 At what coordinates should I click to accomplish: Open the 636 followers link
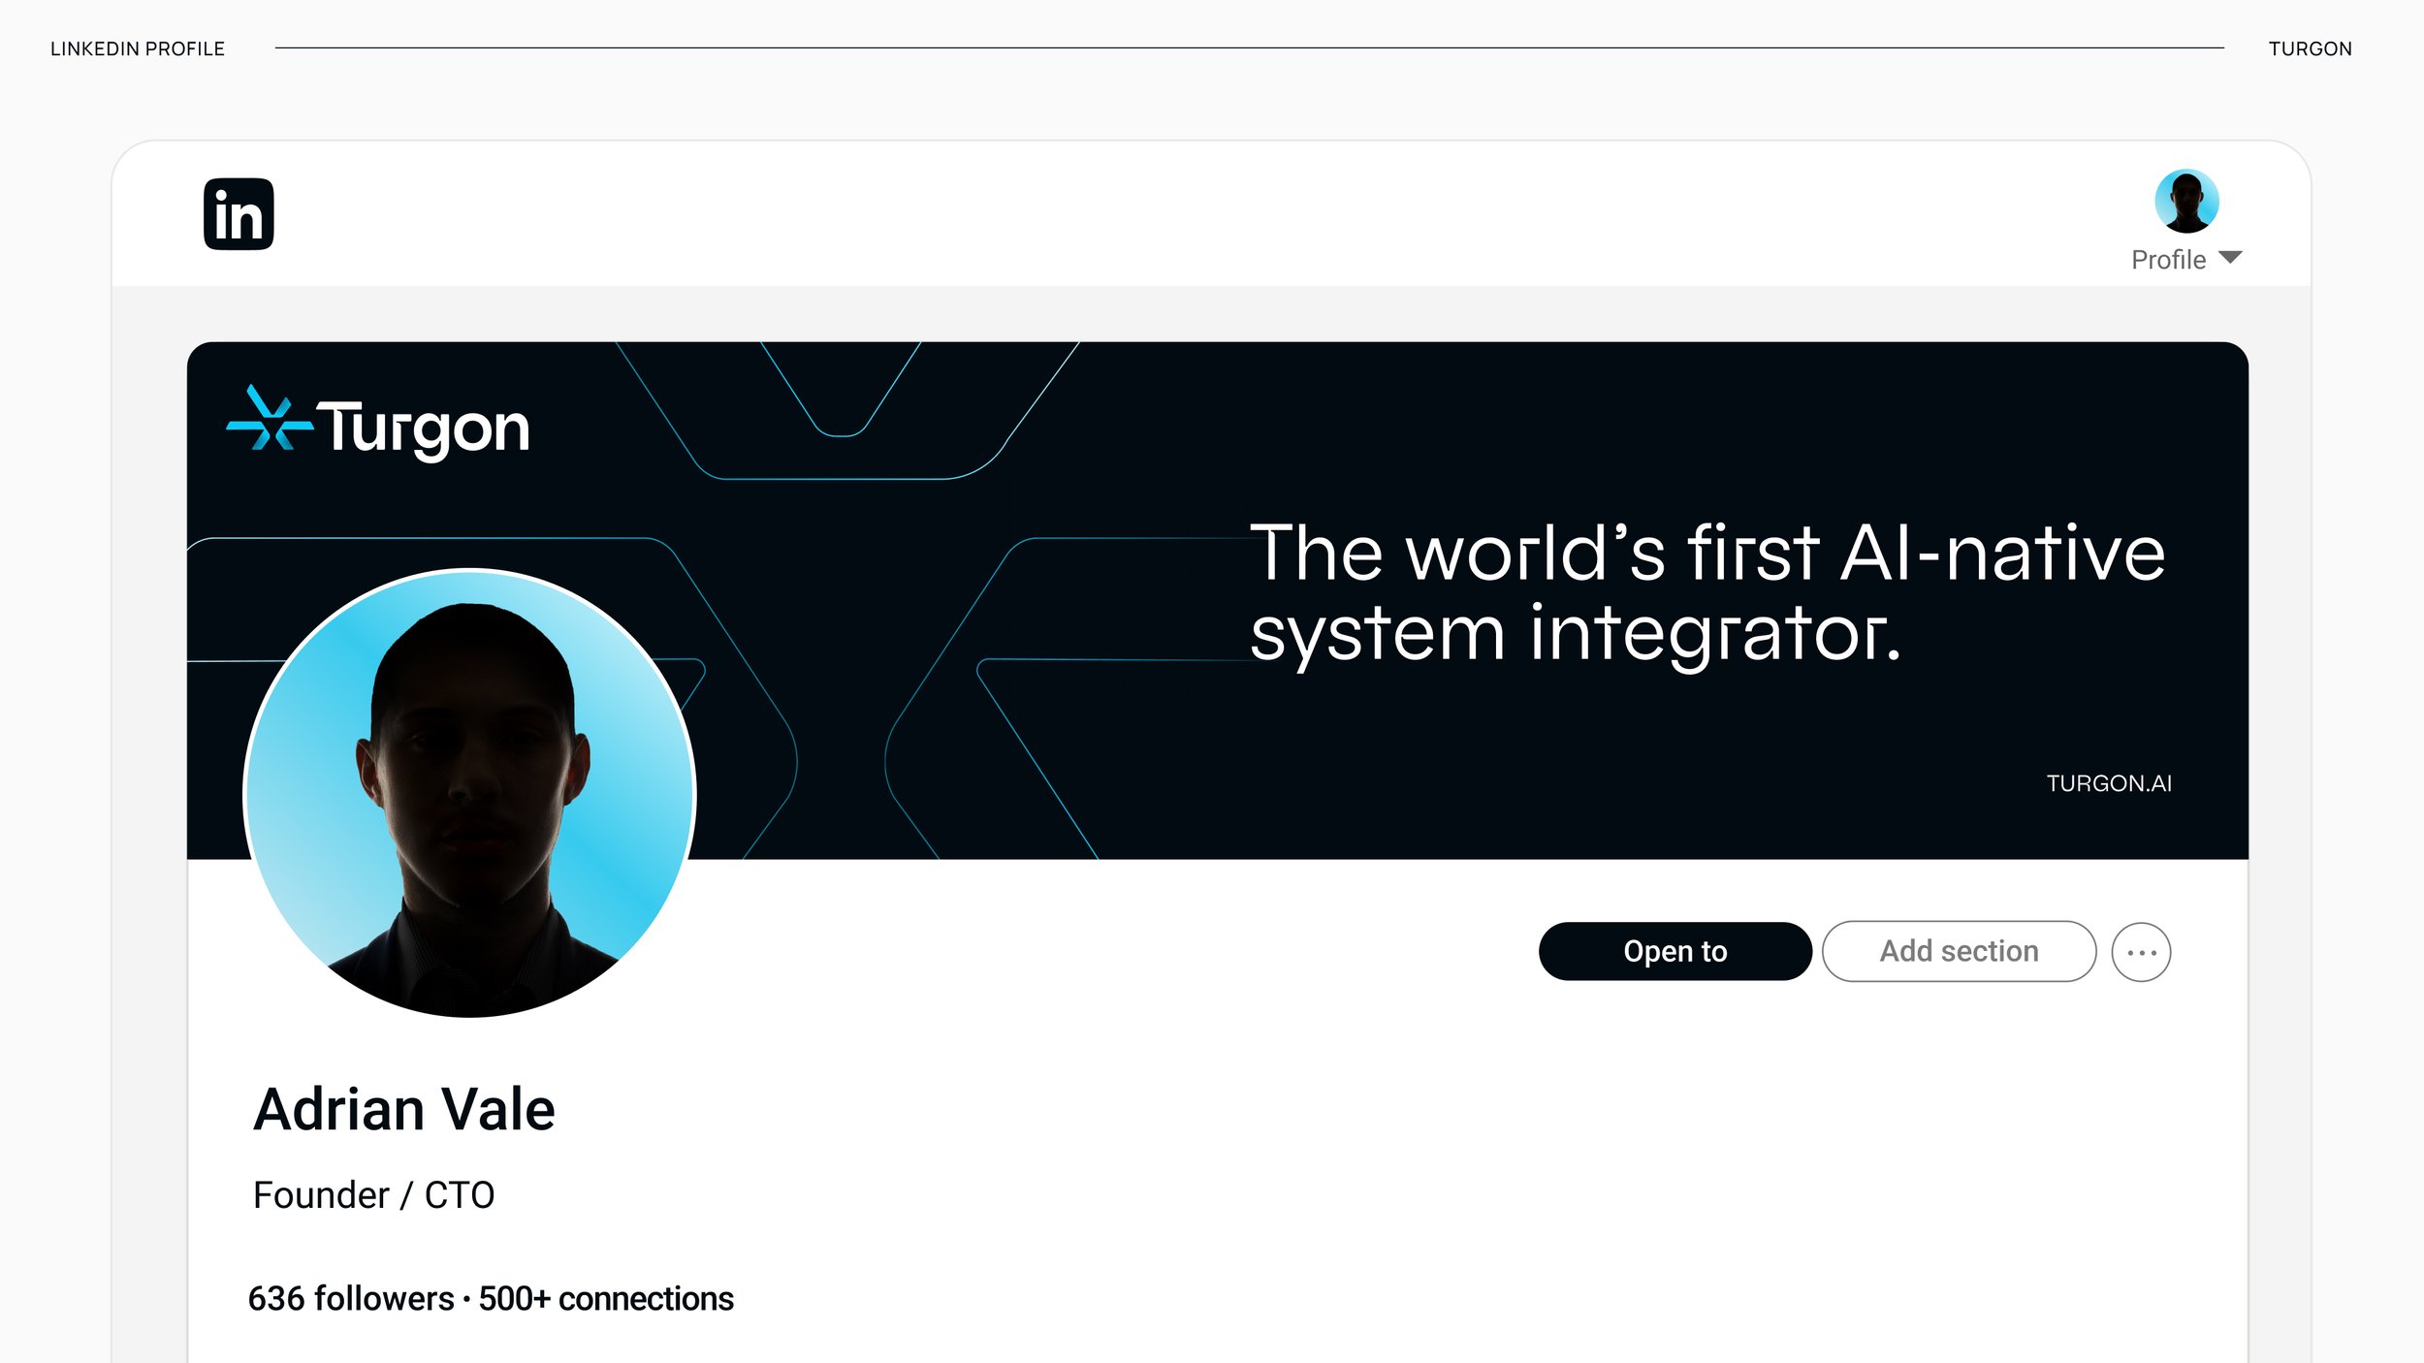point(351,1299)
